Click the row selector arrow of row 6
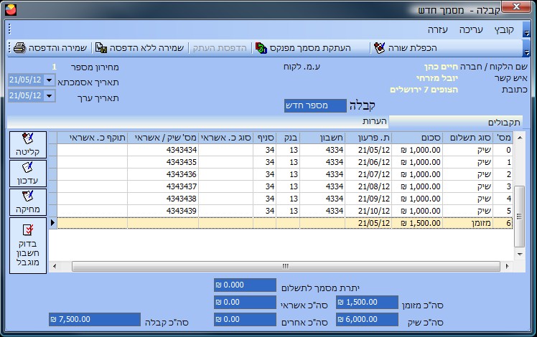This screenshot has width=537, height=337. [x=52, y=223]
